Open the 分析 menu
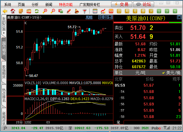This screenshot has height=132, width=183. [x=35, y=5]
